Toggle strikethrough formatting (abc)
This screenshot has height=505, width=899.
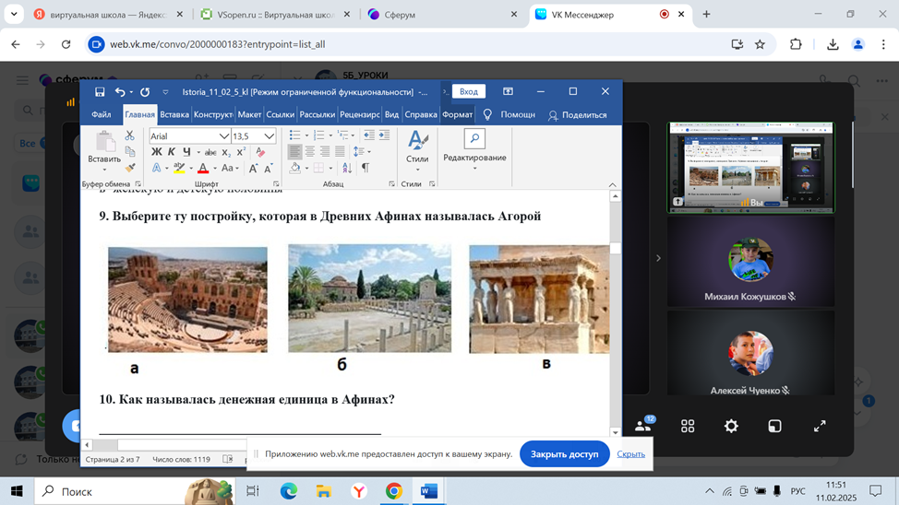[210, 152]
